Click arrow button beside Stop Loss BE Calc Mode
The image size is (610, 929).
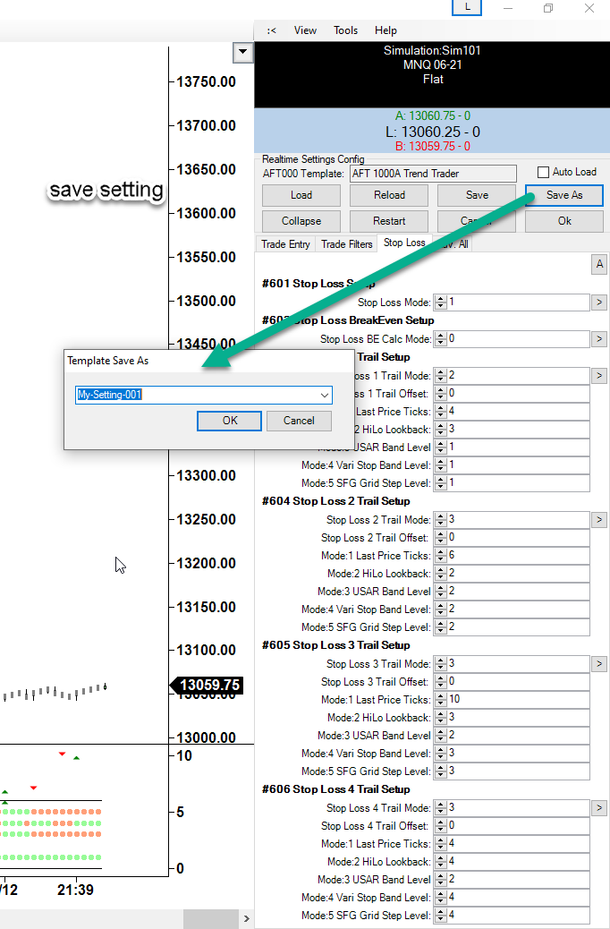(x=599, y=339)
